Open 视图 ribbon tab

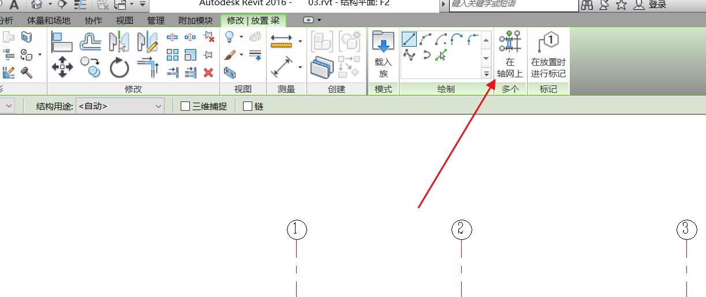click(x=124, y=20)
